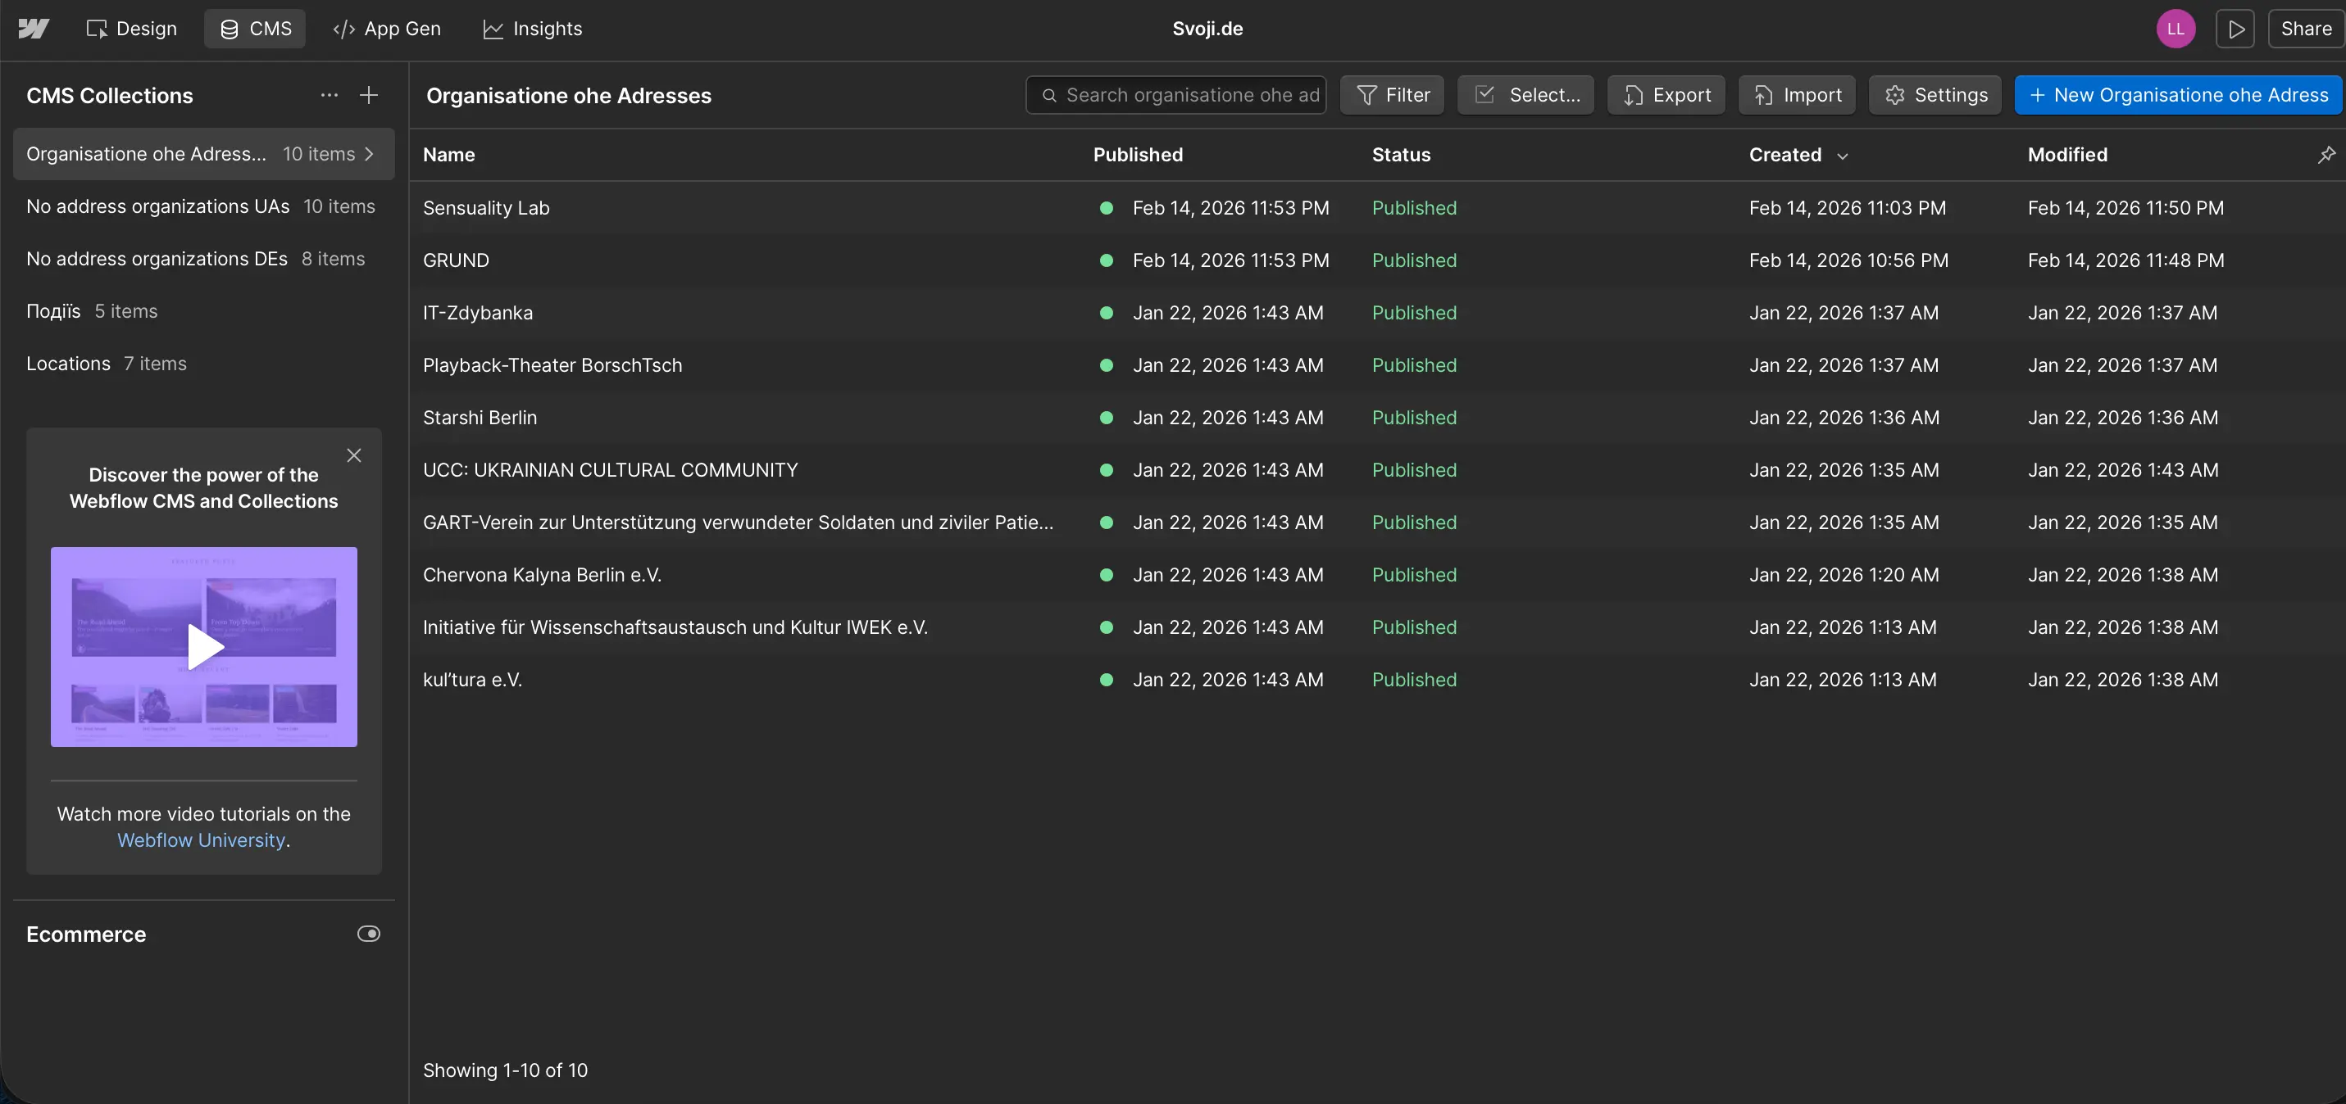The width and height of the screenshot is (2346, 1104).
Task: Dismiss the Webflow CMS tutorial card
Action: point(354,455)
